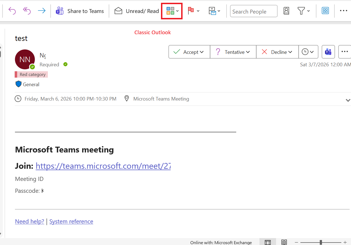Expand the Tentative options chevron

tap(248, 52)
